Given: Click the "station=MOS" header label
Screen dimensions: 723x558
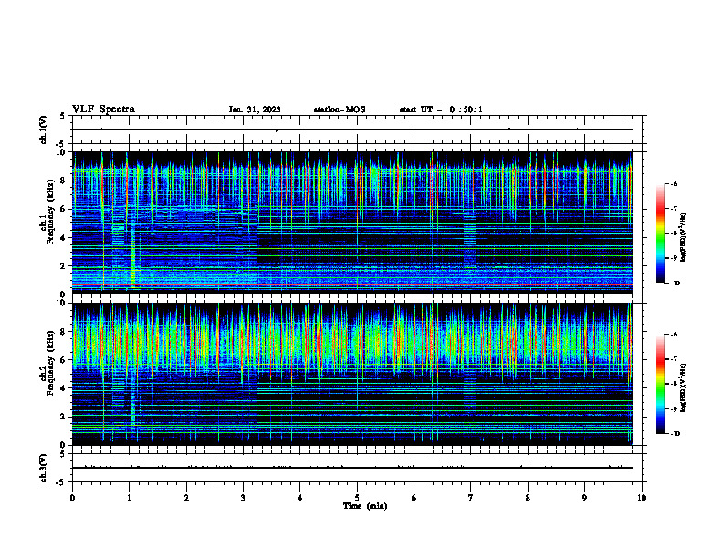Looking at the screenshot, I should point(340,109).
